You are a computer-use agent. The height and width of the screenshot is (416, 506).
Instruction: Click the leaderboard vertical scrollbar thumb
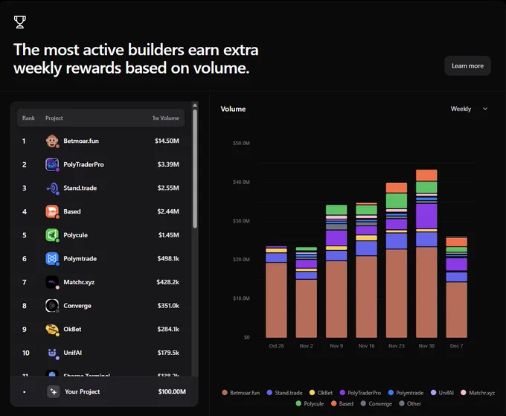195,169
